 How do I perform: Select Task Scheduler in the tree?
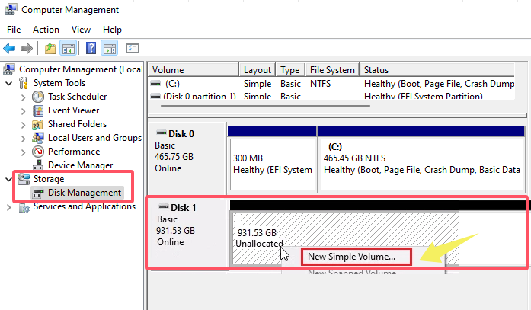coord(77,97)
